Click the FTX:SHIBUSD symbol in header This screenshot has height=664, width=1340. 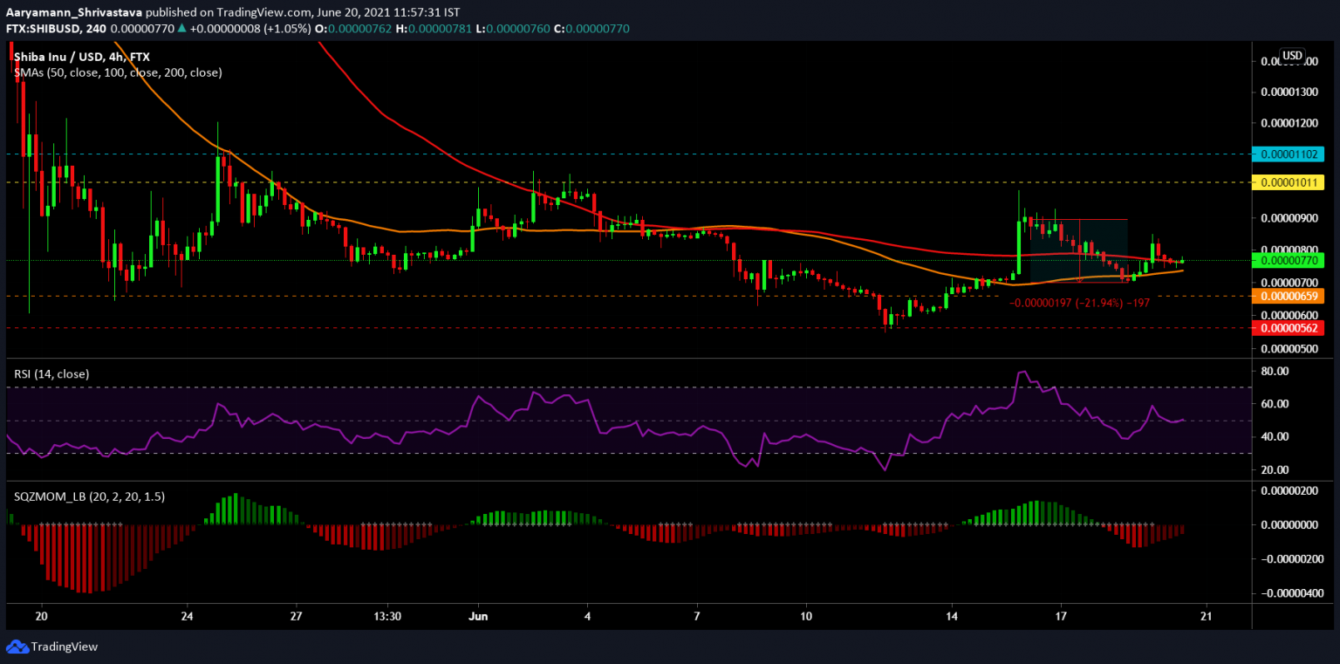(47, 29)
